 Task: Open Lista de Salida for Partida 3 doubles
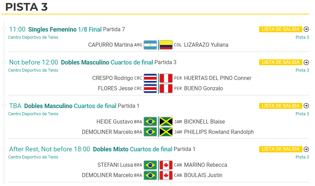point(281,62)
